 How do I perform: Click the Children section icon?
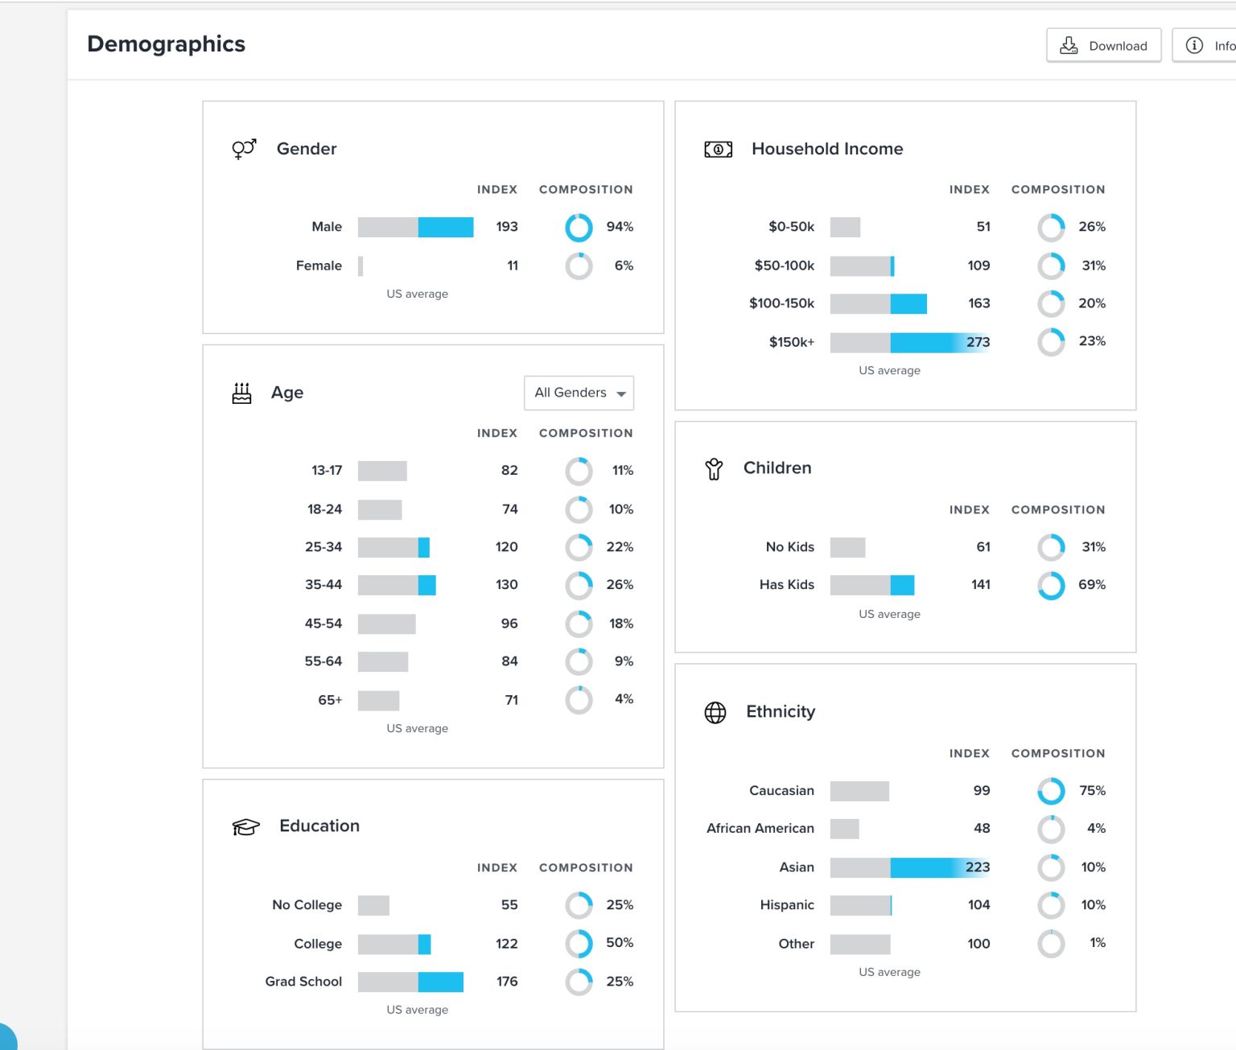(714, 468)
